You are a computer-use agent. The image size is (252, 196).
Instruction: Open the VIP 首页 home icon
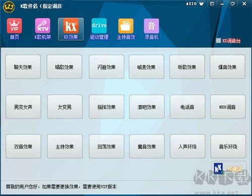pos(15,29)
